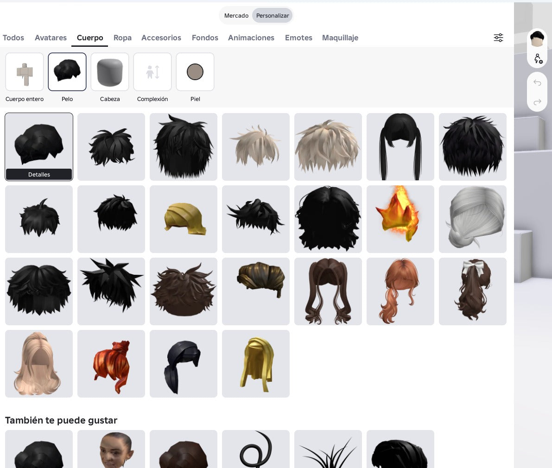Screen dimensions: 552x468
Task: Click the undo arrow button
Action: 537,82
